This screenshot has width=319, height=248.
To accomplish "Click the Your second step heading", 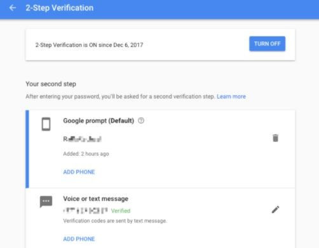I will point(51,84).
